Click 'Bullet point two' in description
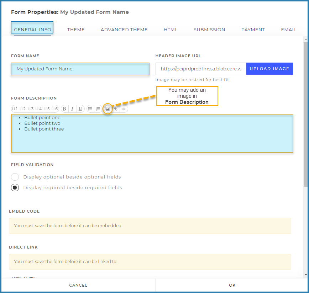Image resolution: width=309 pixels, height=293 pixels. tap(42, 123)
